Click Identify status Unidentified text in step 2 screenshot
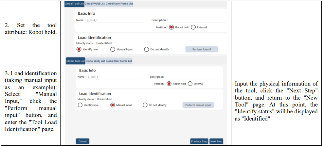Screen dimensions: 323x146 94,43
